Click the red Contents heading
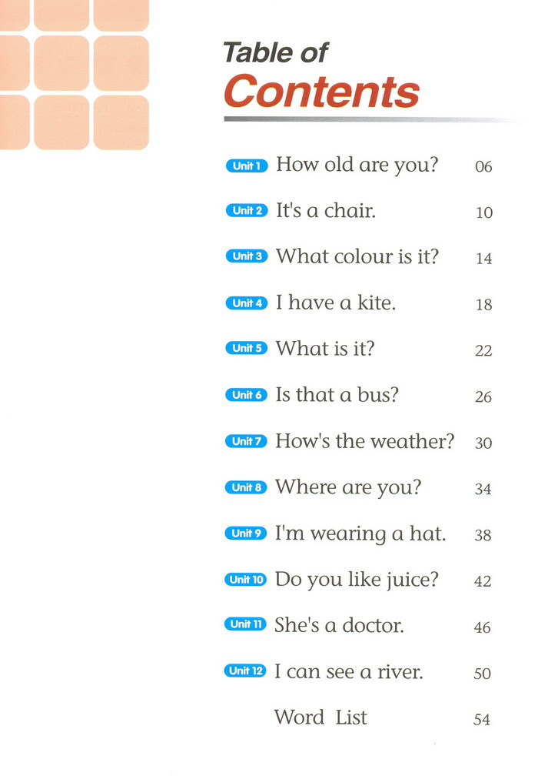Screen dimensions: 538x776 [x=321, y=92]
